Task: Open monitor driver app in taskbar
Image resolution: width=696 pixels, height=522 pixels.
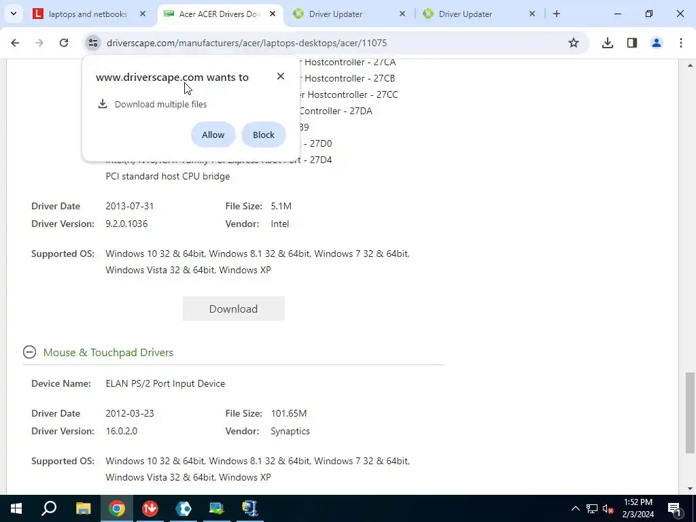Action: pos(217,508)
